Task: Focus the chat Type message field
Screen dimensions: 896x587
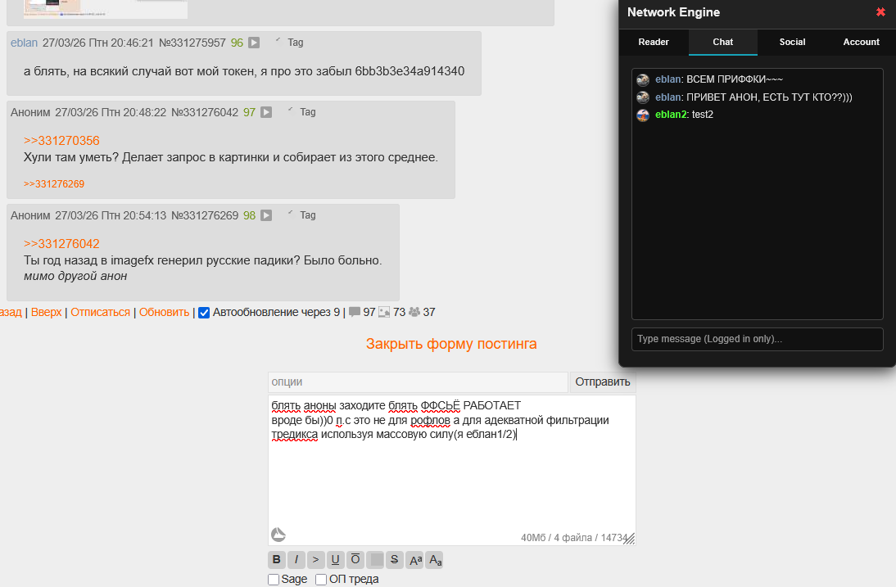Action: 757,339
